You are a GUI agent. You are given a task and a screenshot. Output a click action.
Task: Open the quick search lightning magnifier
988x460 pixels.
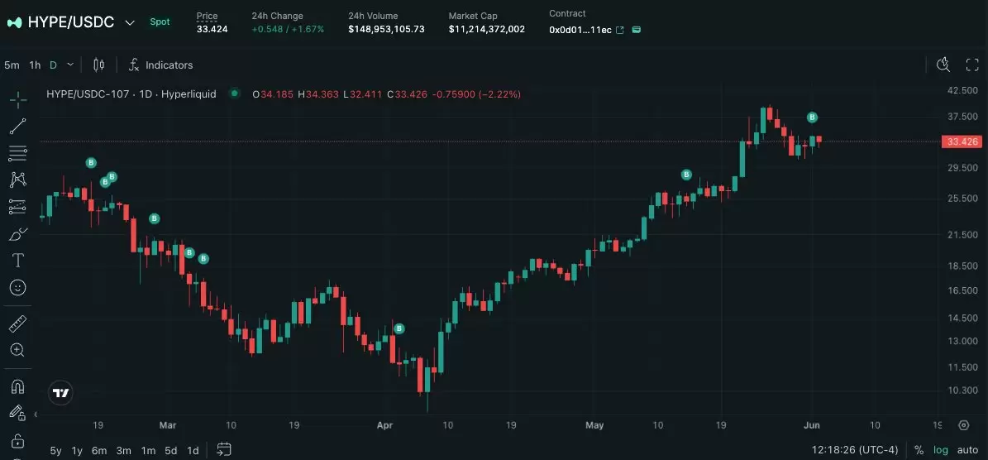point(943,65)
